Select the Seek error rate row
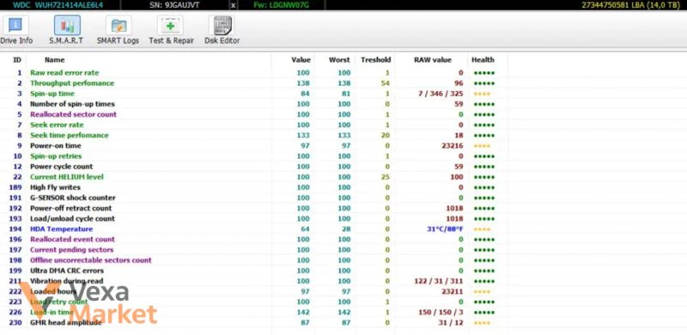Image resolution: width=687 pixels, height=335 pixels. click(x=57, y=125)
